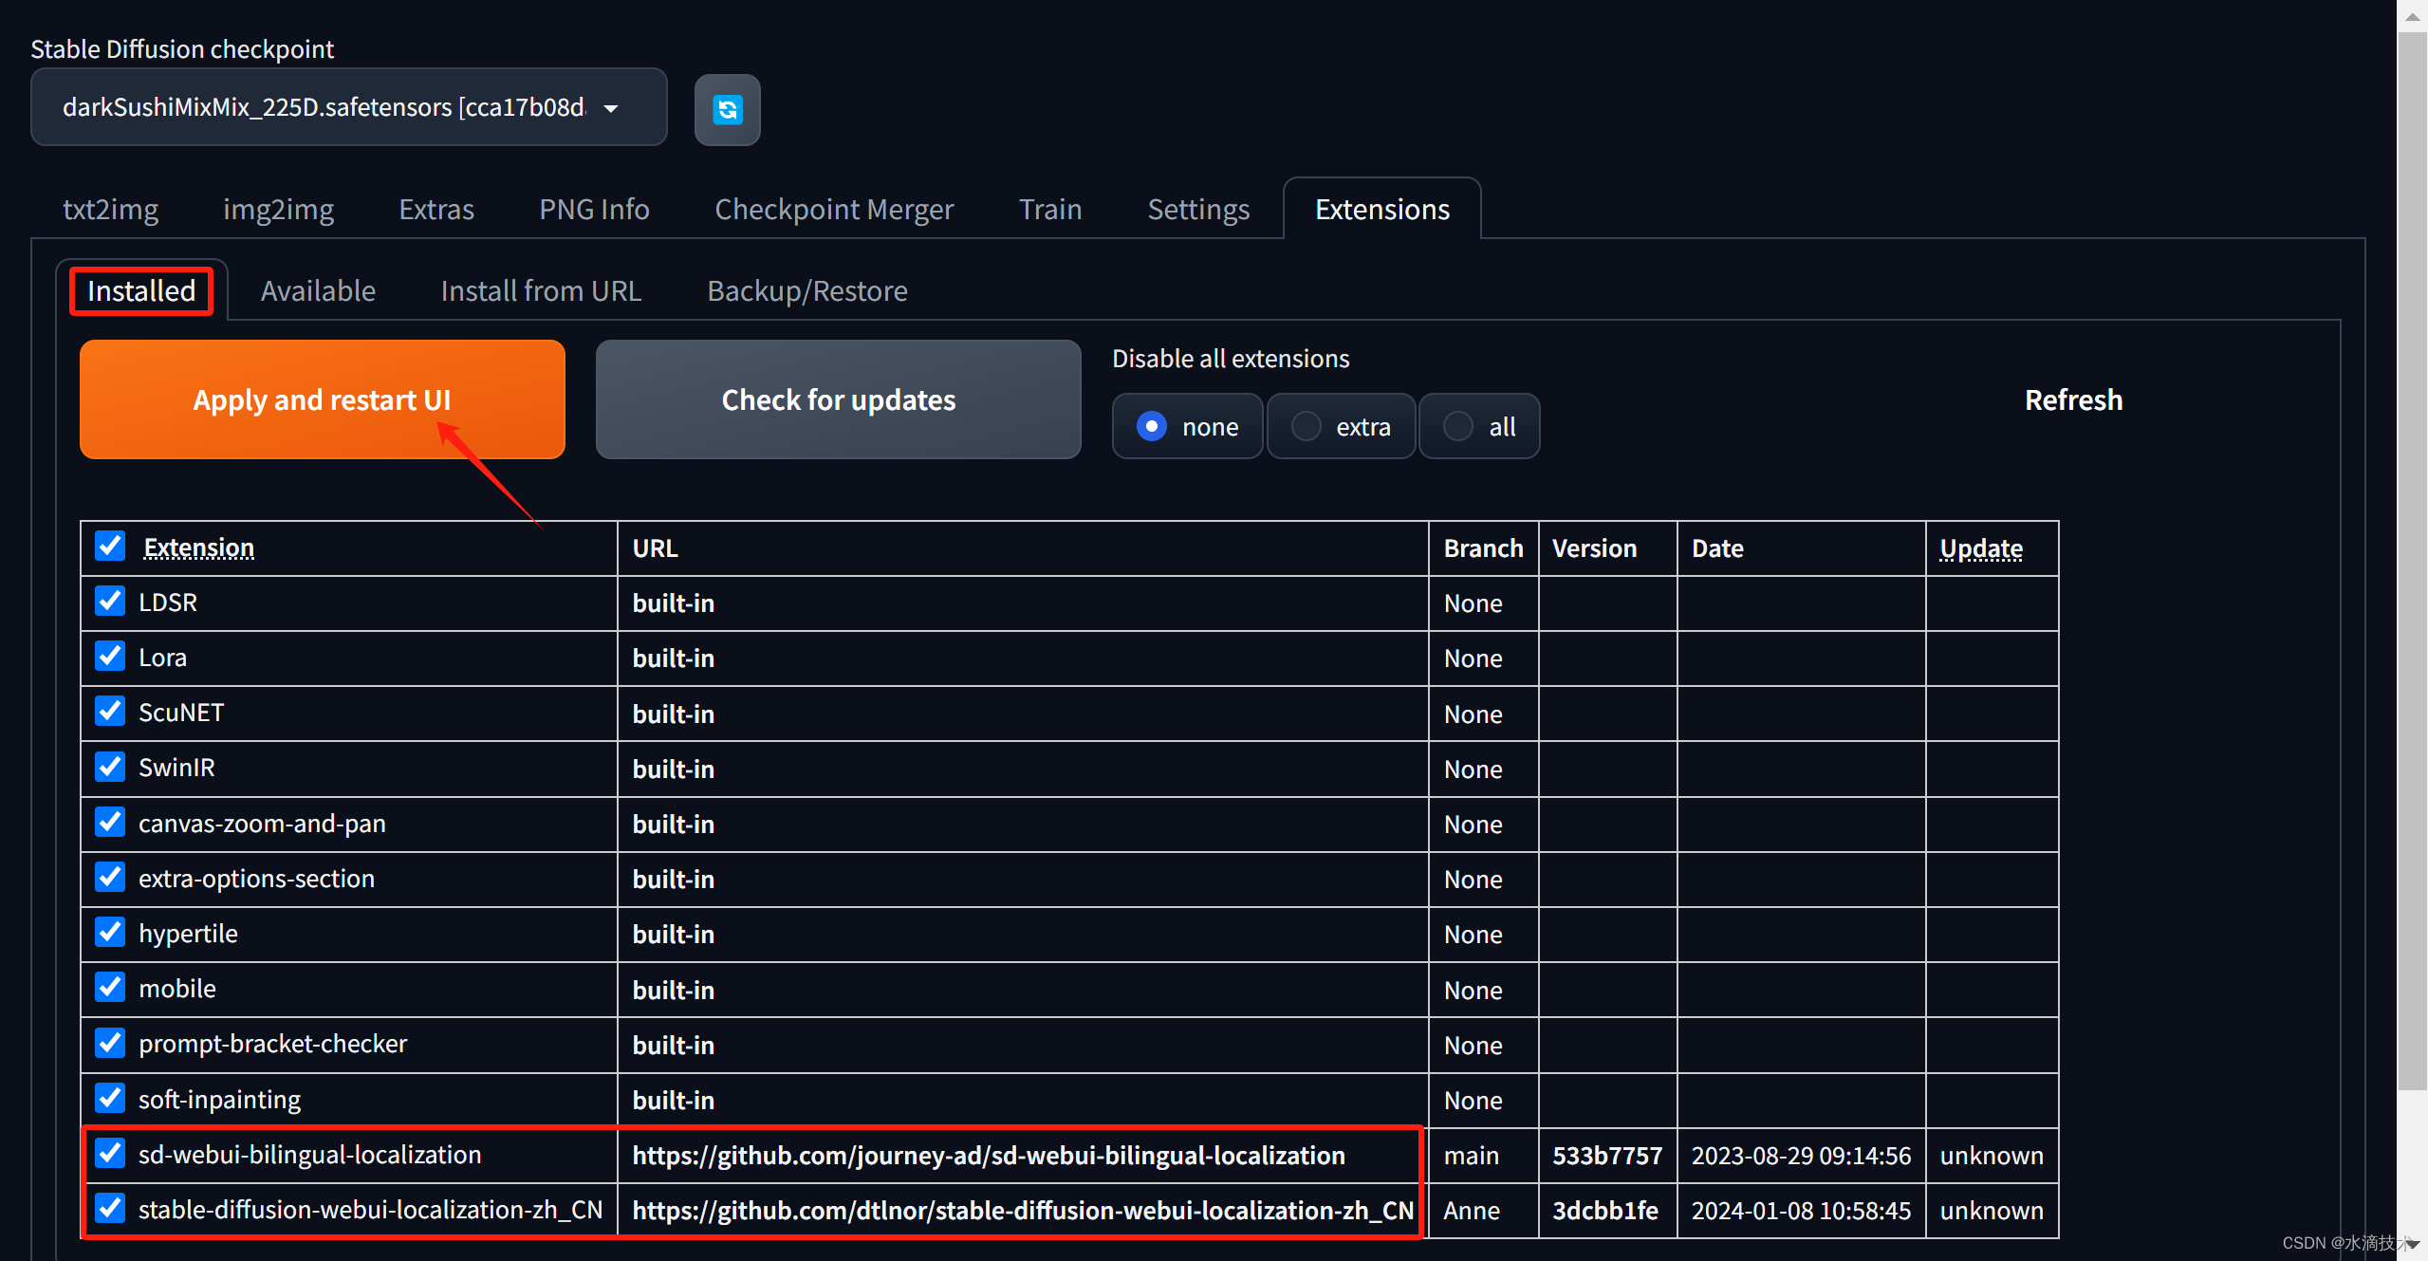Open the Checkpoint Merger tab
This screenshot has width=2428, height=1261.
(834, 209)
